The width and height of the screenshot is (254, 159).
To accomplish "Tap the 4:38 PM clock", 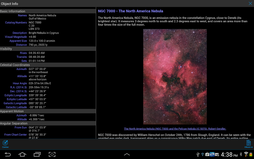I will pyautogui.click(x=229, y=155).
